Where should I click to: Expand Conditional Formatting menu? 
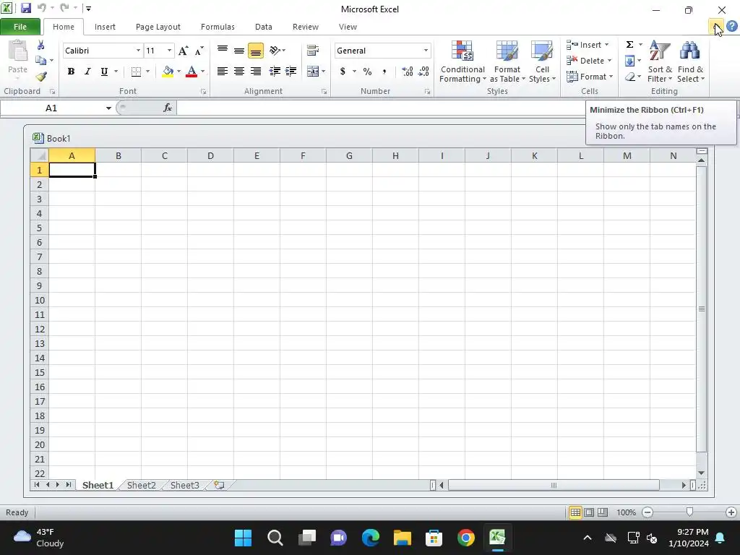[x=462, y=62]
